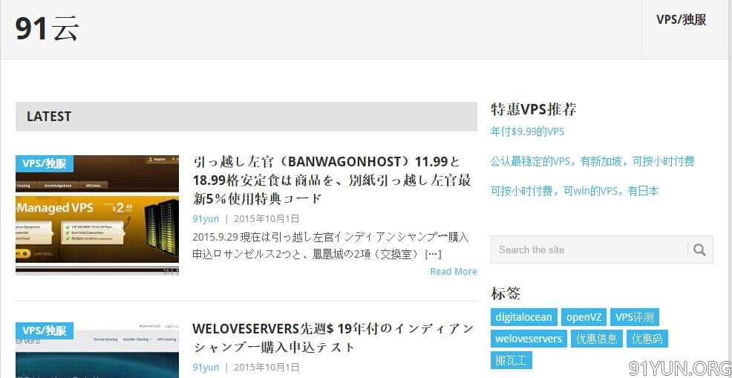Open the 年付$9.99的VPS link
Image resolution: width=732 pixels, height=378 pixels.
(527, 131)
